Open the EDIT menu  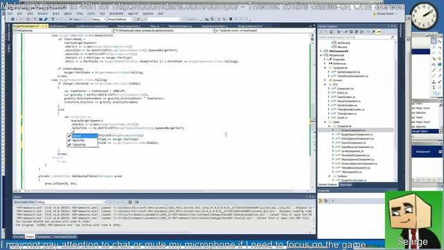point(19,14)
